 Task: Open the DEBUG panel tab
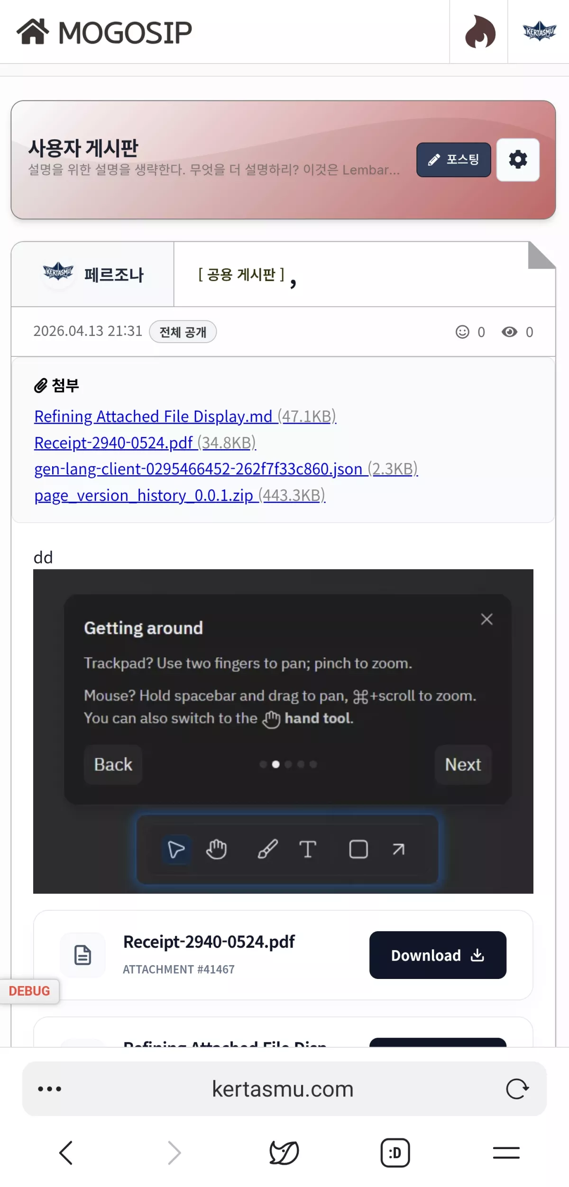(x=29, y=991)
